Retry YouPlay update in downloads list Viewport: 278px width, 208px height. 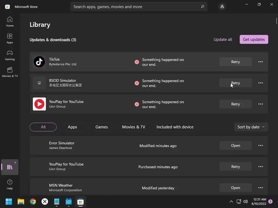[x=235, y=104]
